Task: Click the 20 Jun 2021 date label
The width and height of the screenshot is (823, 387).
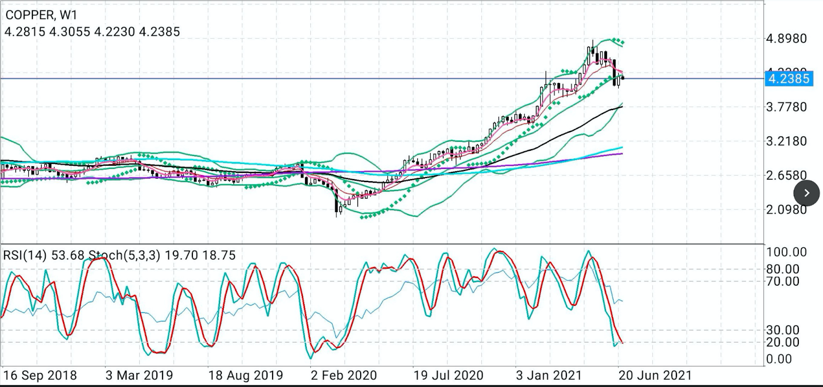Action: pos(655,375)
